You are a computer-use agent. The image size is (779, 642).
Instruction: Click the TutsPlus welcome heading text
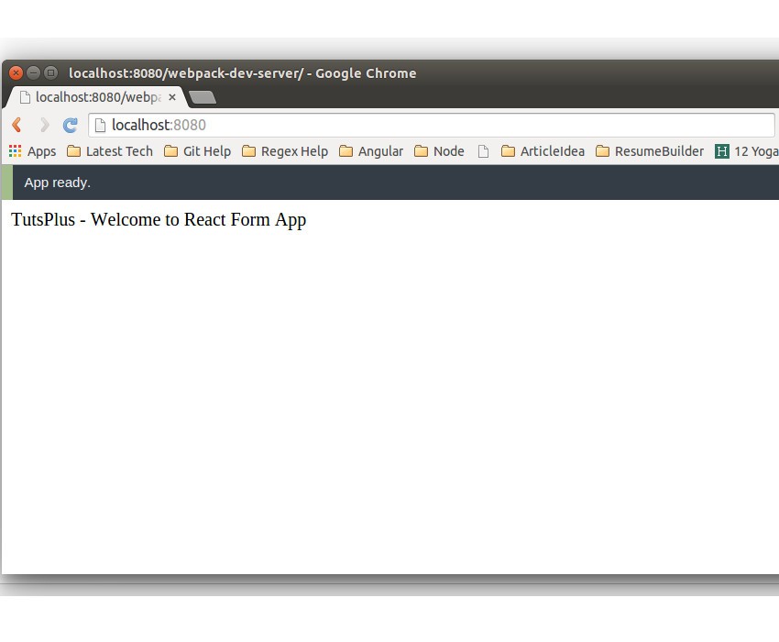click(x=159, y=220)
